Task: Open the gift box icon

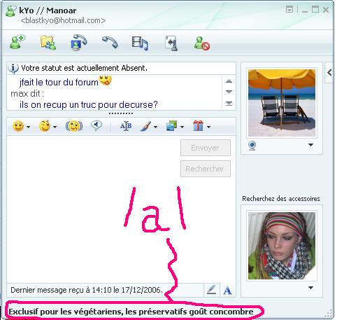Action: click(198, 125)
